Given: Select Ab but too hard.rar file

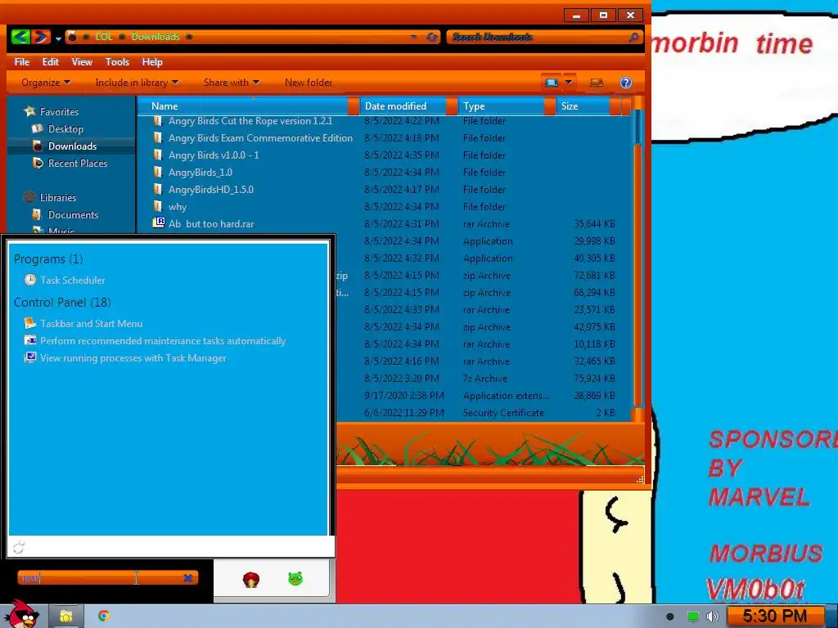Looking at the screenshot, I should 211,224.
